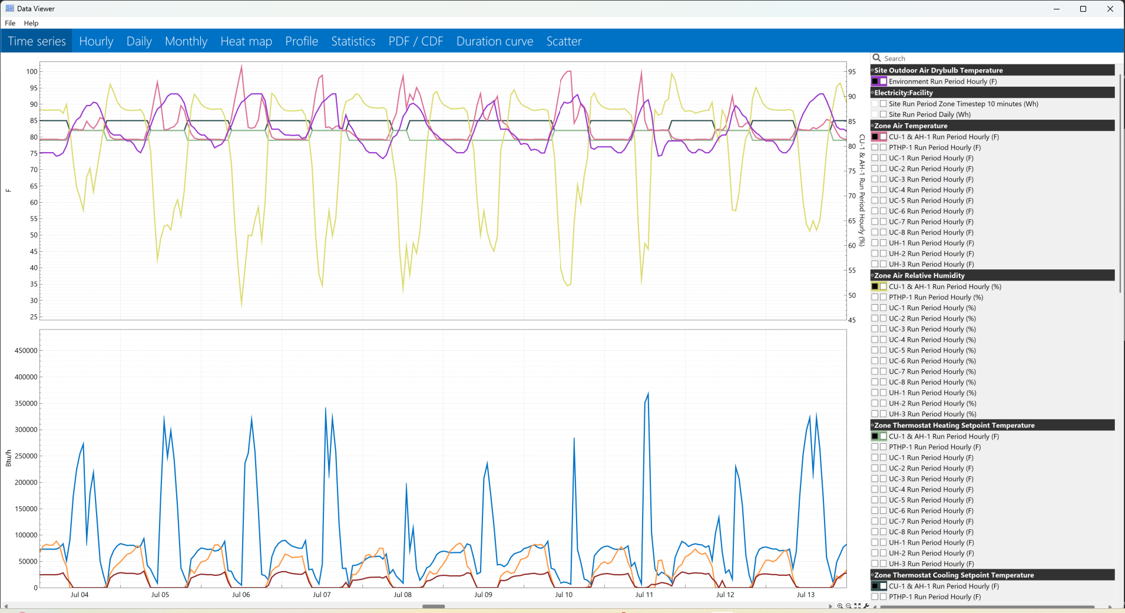Viewport: 1125px width, 613px height.
Task: Collapse the Zone Air Relative Humidity group
Action: pyautogui.click(x=872, y=275)
